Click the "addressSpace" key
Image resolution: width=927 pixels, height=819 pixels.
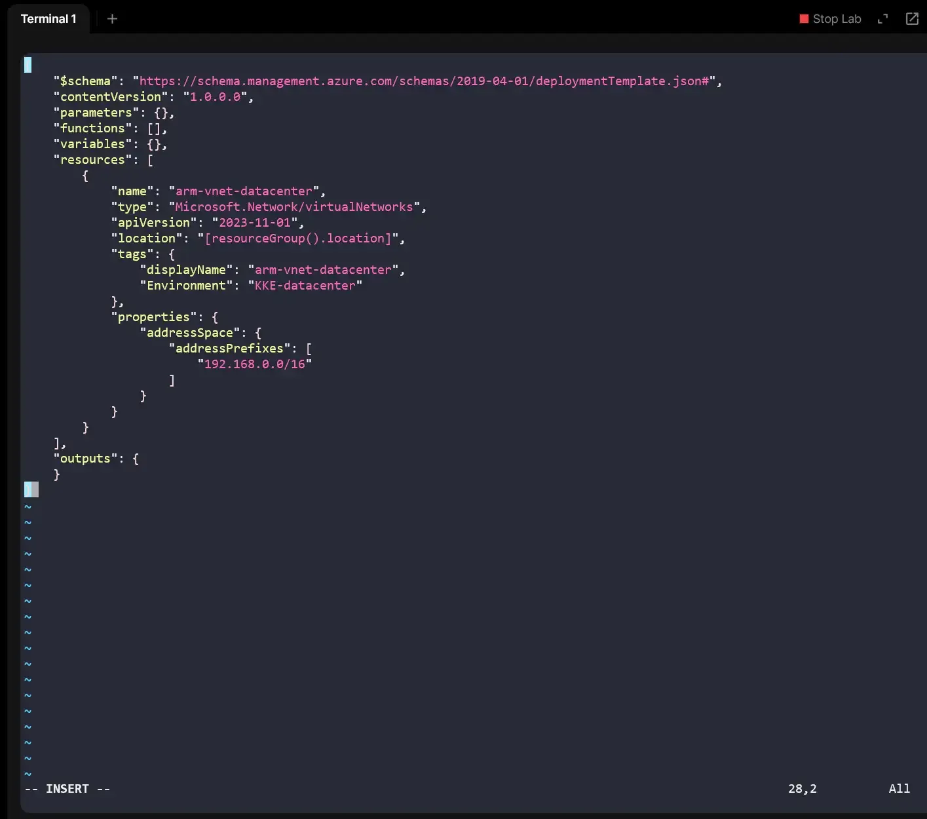[189, 332]
